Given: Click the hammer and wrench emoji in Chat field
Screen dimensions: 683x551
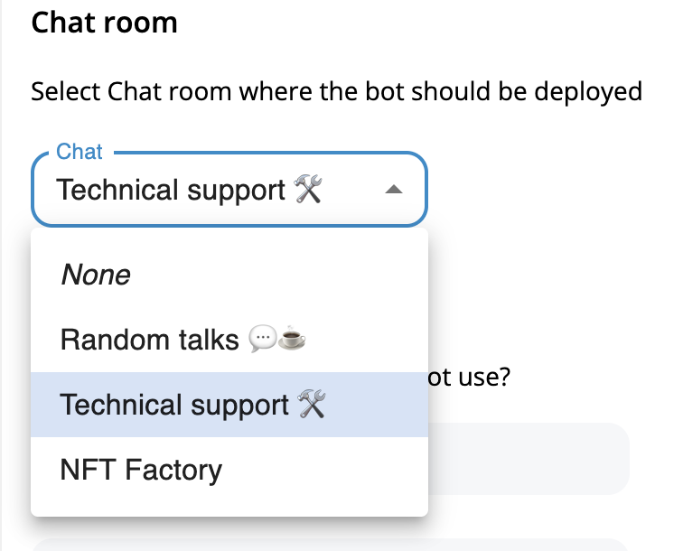Looking at the screenshot, I should click(x=308, y=189).
